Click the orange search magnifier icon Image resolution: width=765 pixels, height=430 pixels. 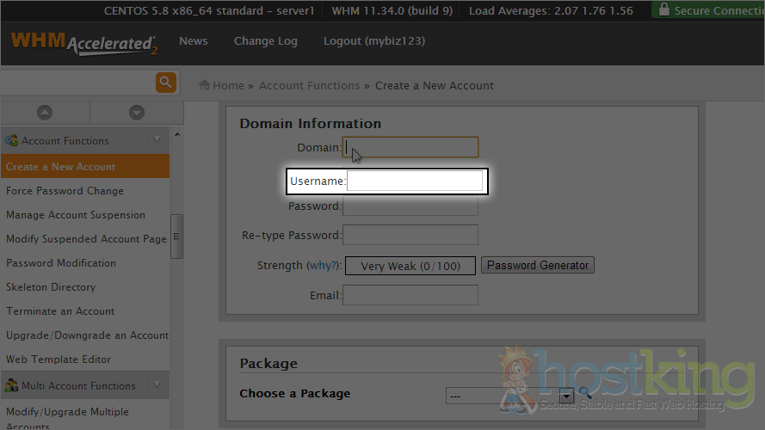tap(165, 83)
